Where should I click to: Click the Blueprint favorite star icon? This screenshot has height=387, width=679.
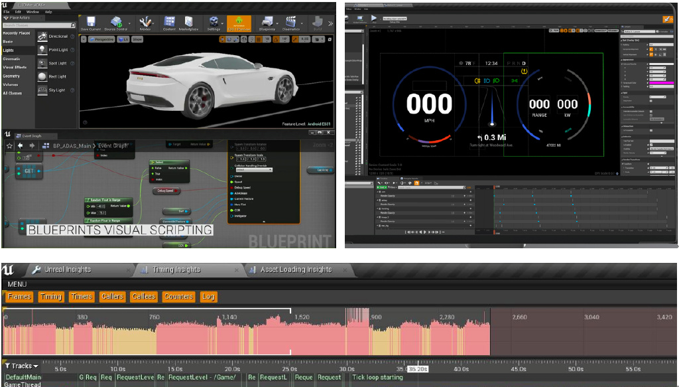point(9,146)
